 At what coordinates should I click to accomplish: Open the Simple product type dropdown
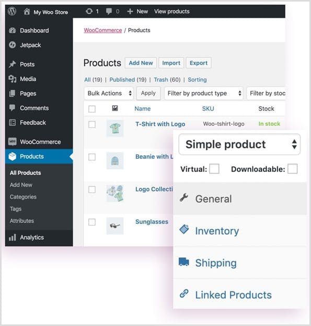click(239, 144)
